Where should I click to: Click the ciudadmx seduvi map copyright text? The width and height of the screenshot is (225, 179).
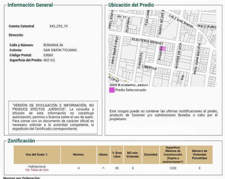click(x=129, y=85)
